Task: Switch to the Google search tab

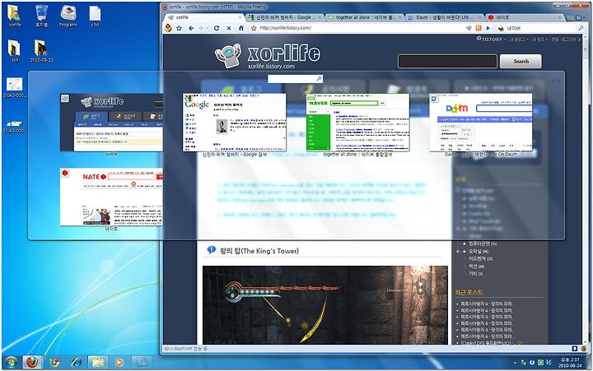Action: (284, 17)
